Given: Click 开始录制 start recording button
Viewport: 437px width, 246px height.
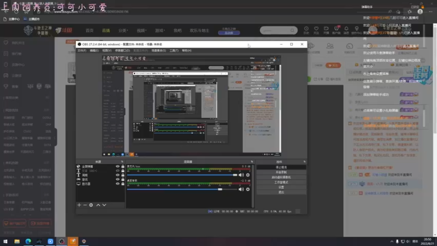Looking at the screenshot, I should tap(281, 172).
